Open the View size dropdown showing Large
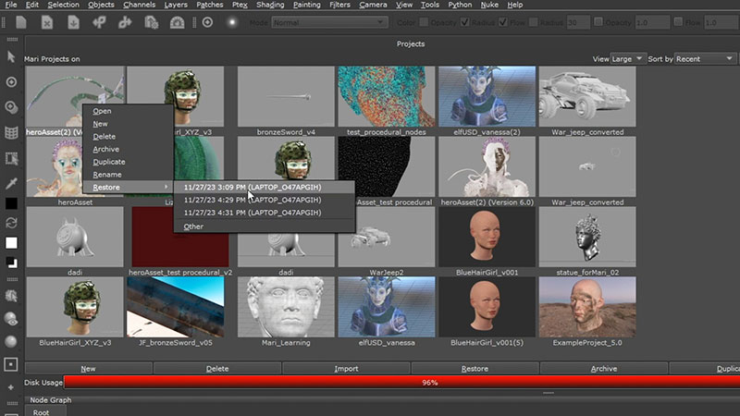The height and width of the screenshot is (416, 740). (626, 59)
